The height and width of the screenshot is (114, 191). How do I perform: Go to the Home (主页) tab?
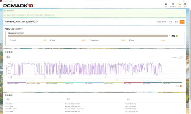[x=166, y=5]
